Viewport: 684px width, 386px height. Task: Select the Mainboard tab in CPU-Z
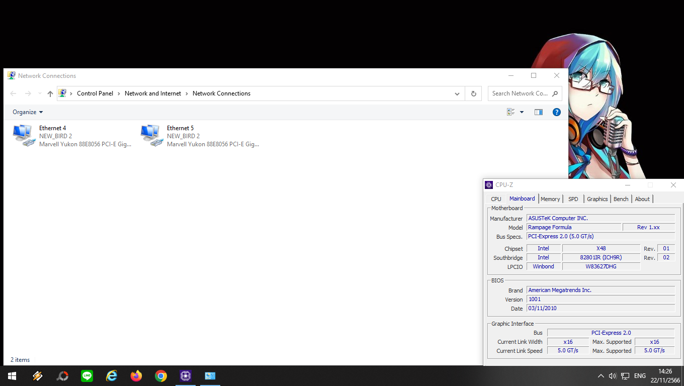coord(522,199)
